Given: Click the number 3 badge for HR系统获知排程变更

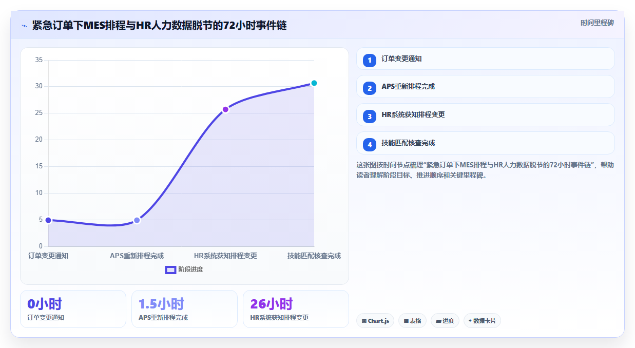Looking at the screenshot, I should coord(370,117).
